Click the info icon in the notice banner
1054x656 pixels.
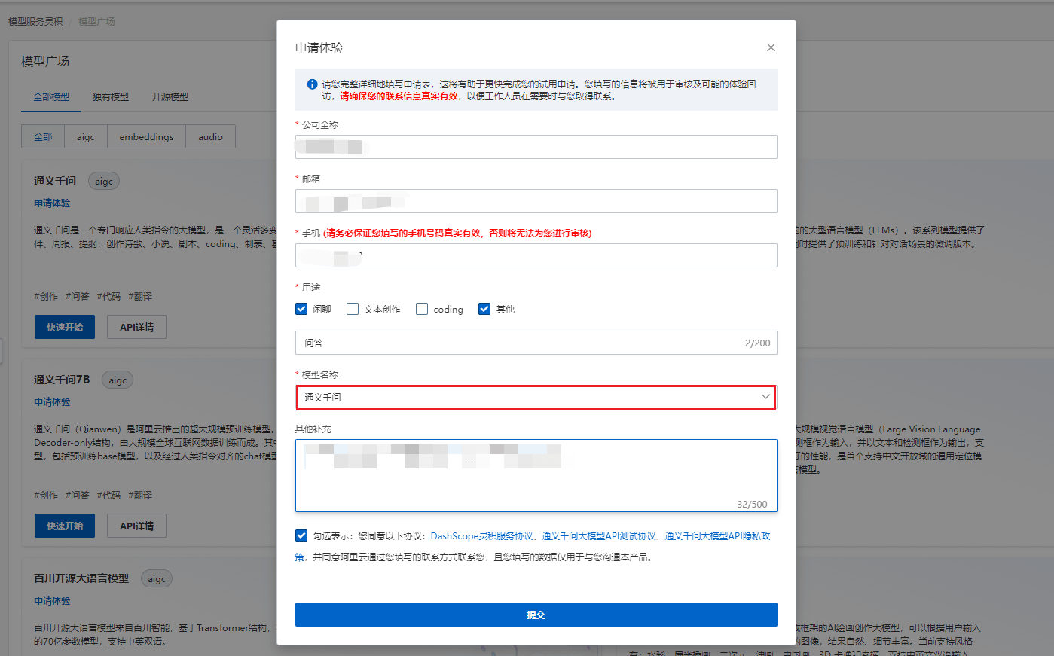[312, 84]
